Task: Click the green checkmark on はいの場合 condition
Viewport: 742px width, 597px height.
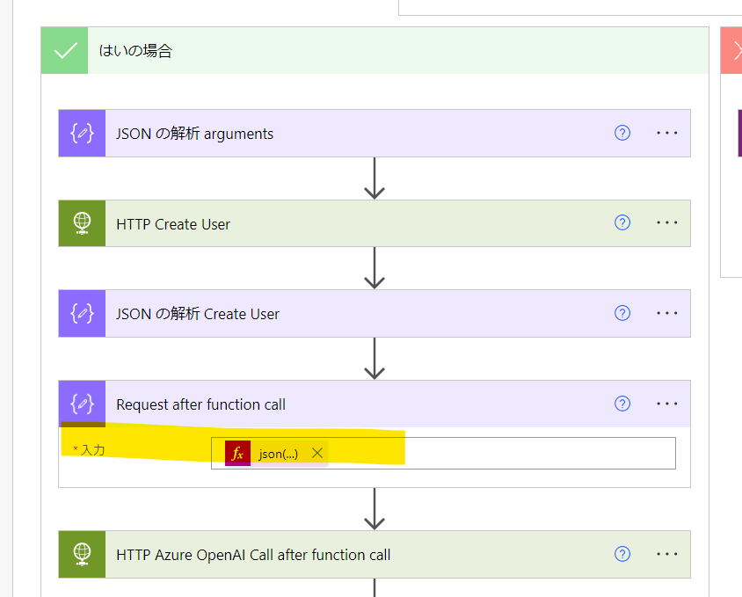Action: [x=63, y=50]
